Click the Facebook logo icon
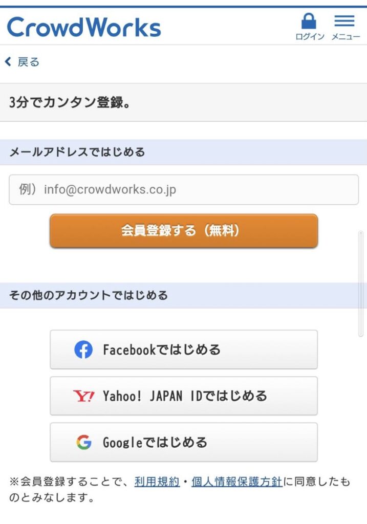This screenshot has width=367, height=524. [83, 350]
